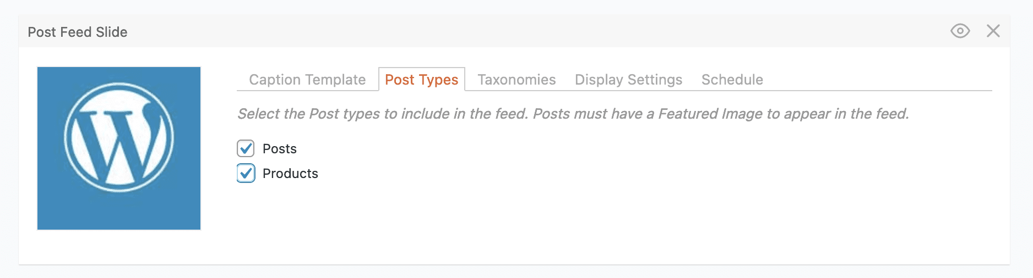
Task: Toggle slide visibility with the eye icon
Action: pos(960,31)
